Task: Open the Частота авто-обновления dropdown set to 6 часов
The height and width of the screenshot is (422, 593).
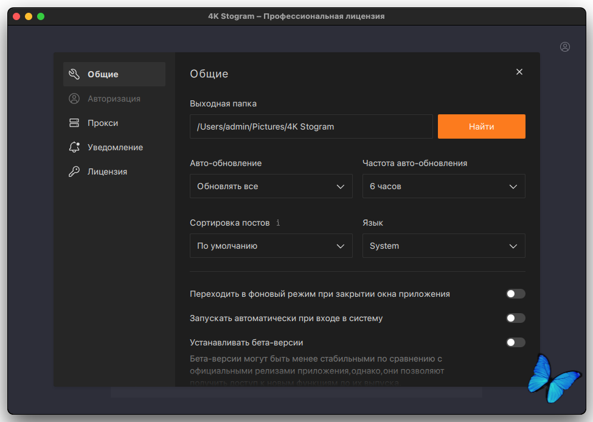Action: click(443, 186)
